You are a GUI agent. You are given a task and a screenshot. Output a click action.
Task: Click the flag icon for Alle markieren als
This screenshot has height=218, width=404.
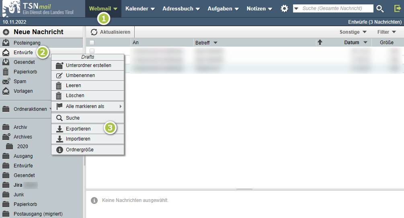pos(59,106)
